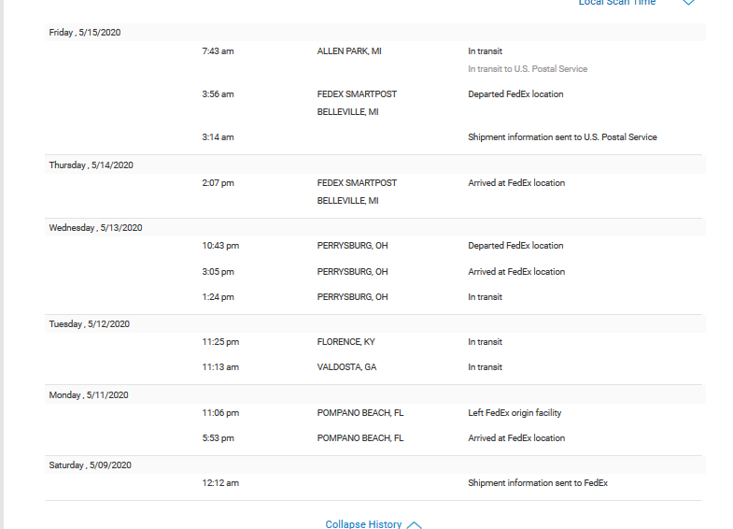Select the Friday, 5/15/2020 date header

point(85,33)
